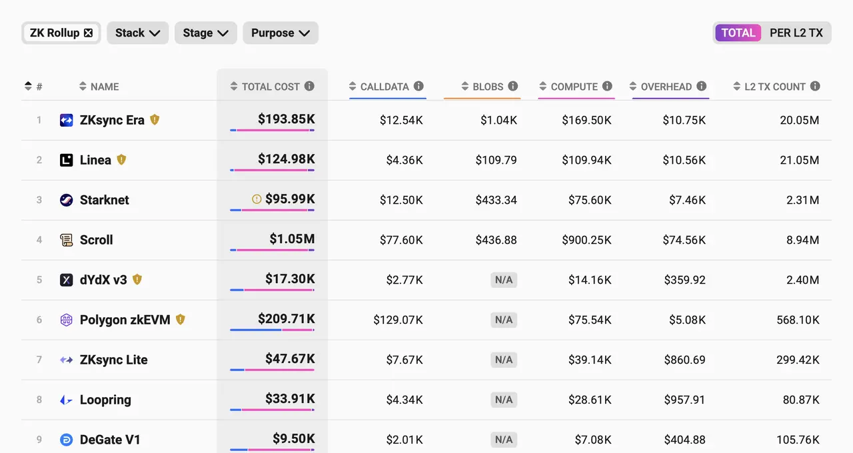The image size is (853, 453).
Task: Click the Scroll project logo icon
Action: click(x=66, y=240)
